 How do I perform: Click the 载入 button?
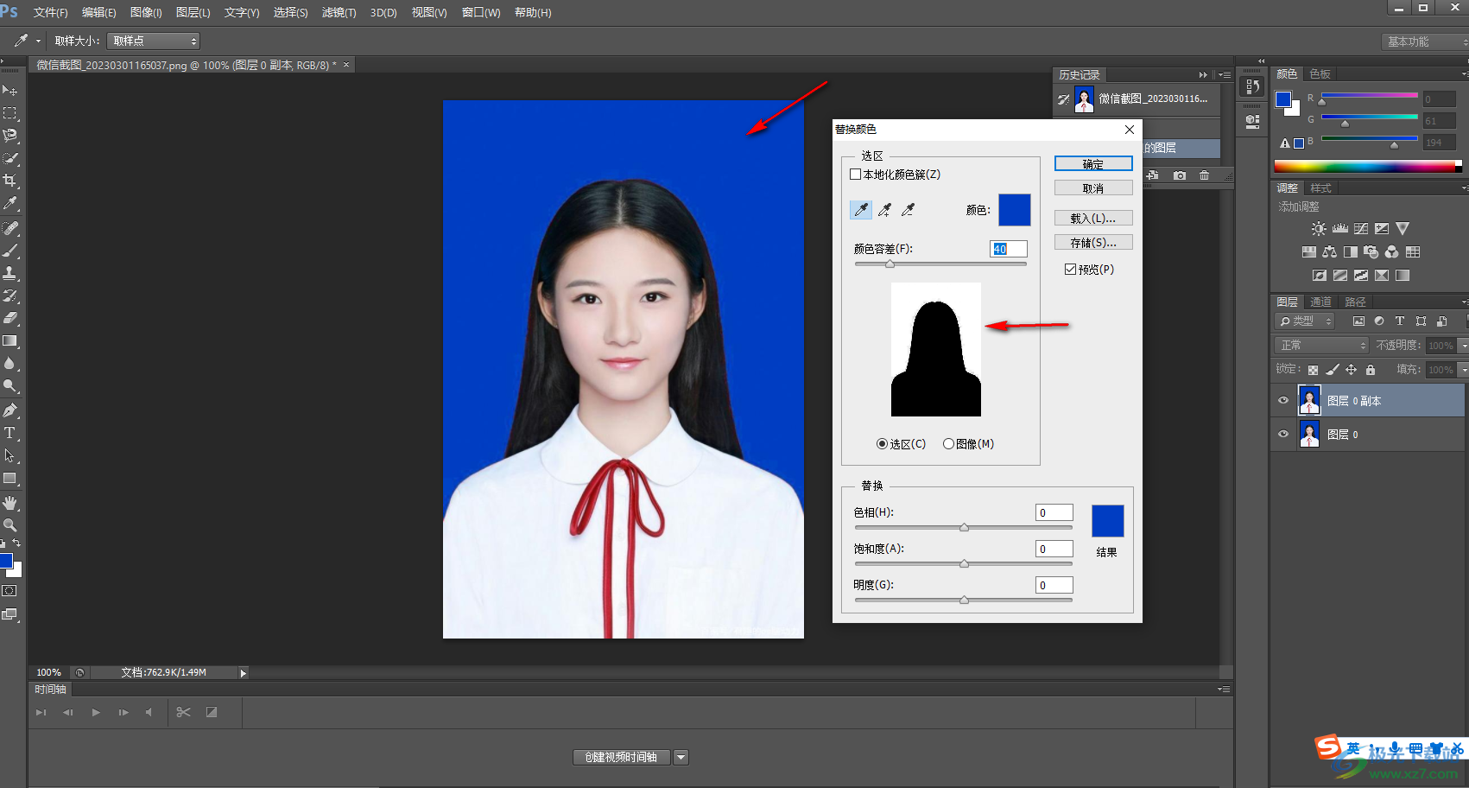(x=1092, y=219)
